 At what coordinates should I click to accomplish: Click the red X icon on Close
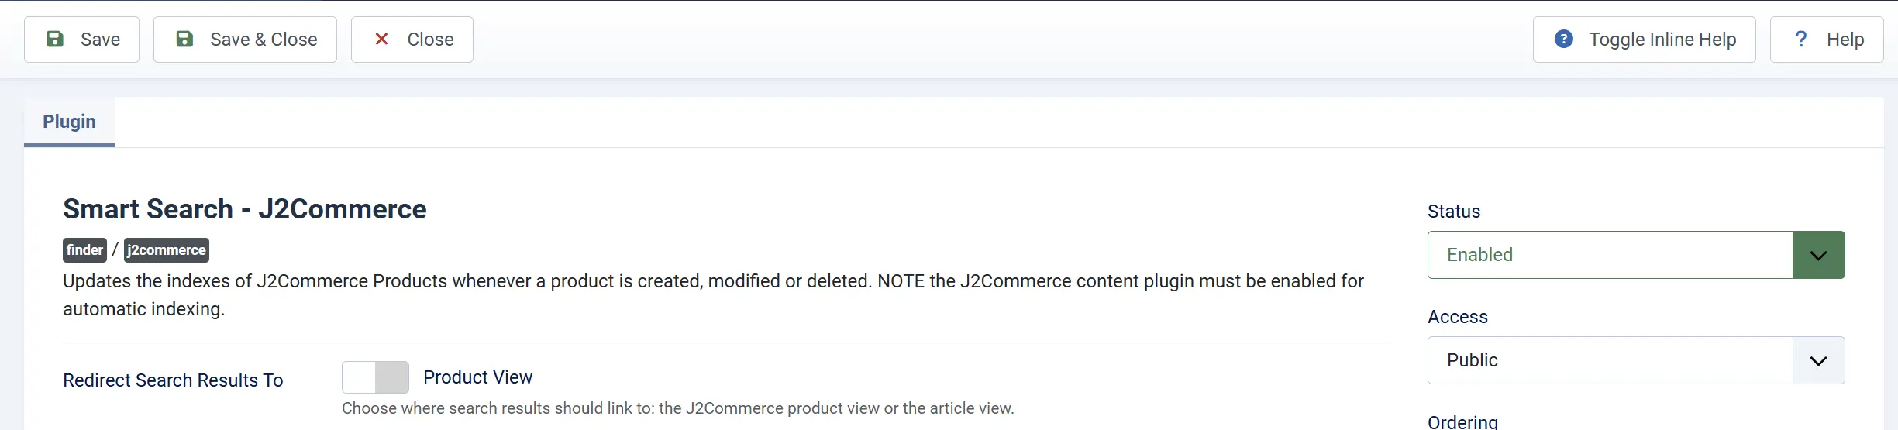click(x=381, y=39)
